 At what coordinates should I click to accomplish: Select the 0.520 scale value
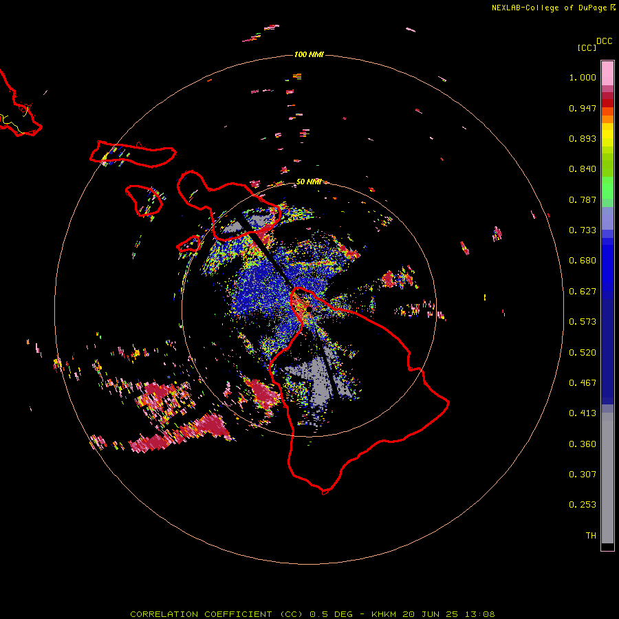[583, 353]
